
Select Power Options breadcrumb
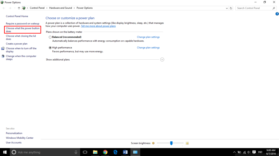point(84,8)
